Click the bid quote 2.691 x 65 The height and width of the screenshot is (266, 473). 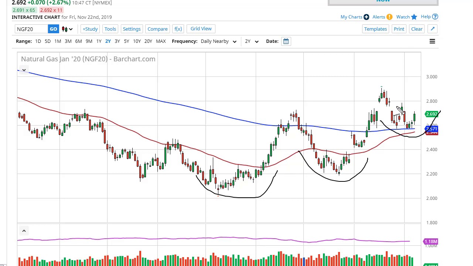tap(24, 10)
